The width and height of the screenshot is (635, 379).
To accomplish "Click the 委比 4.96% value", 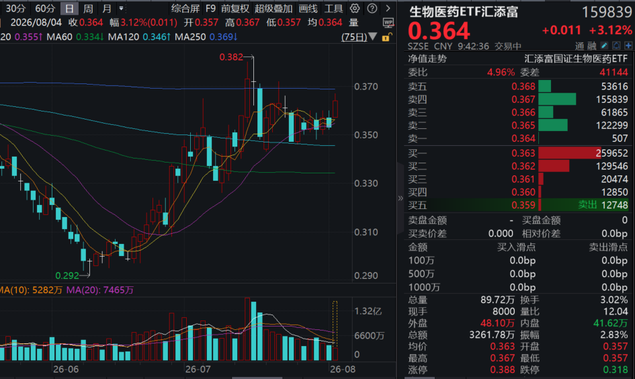I will pyautogui.click(x=501, y=73).
